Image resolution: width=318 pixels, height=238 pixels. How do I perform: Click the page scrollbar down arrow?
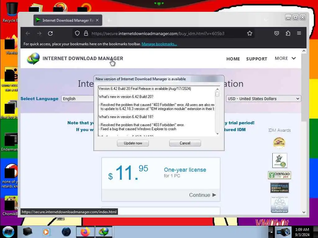304,212
